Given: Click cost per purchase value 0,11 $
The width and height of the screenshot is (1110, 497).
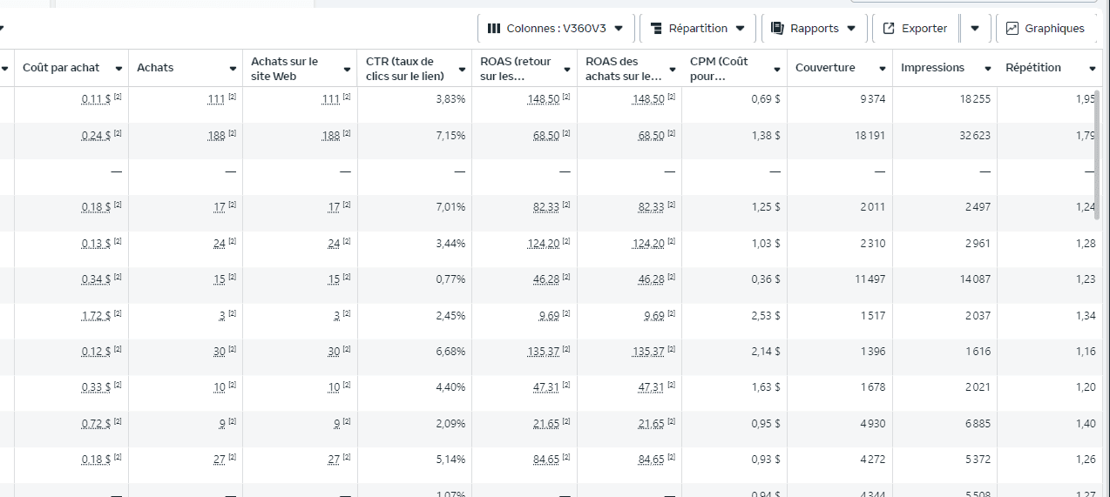Looking at the screenshot, I should pyautogui.click(x=96, y=99).
